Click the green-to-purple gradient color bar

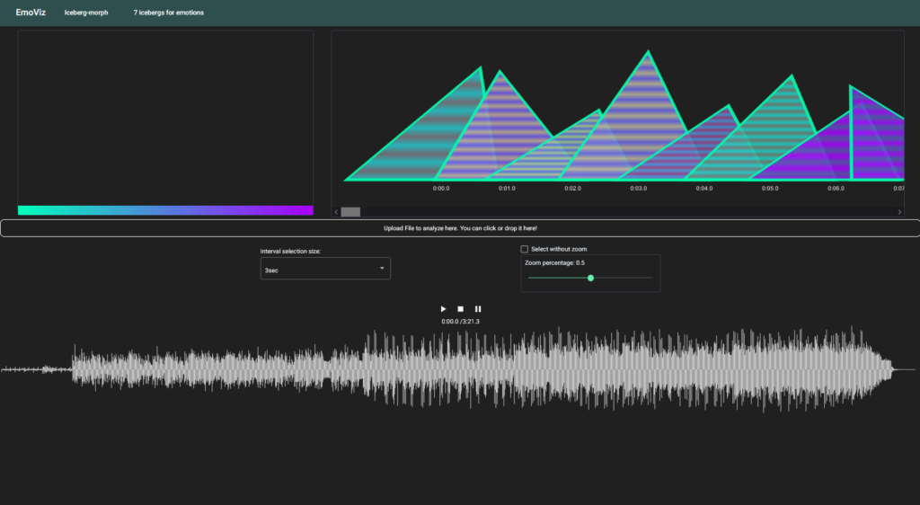click(x=165, y=210)
